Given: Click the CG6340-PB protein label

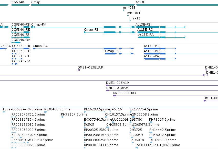Looking at the screenshot, I should pos(21,46).
